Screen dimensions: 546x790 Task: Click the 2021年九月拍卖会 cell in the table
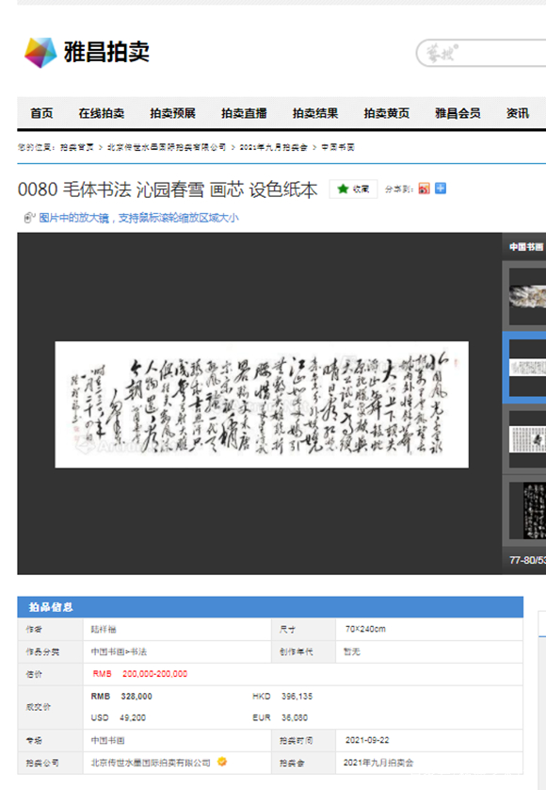[378, 763]
